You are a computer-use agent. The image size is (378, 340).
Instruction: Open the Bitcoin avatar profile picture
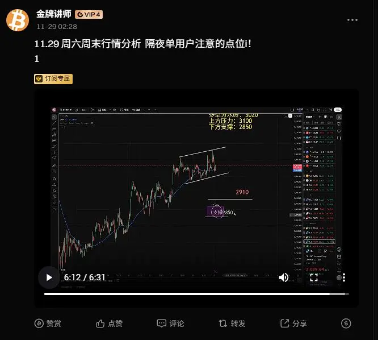click(18, 20)
